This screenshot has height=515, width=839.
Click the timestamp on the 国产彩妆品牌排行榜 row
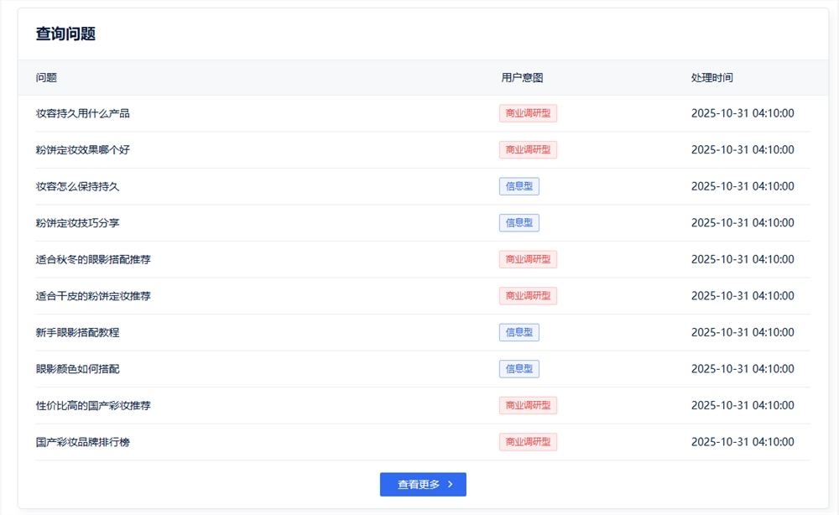(743, 441)
